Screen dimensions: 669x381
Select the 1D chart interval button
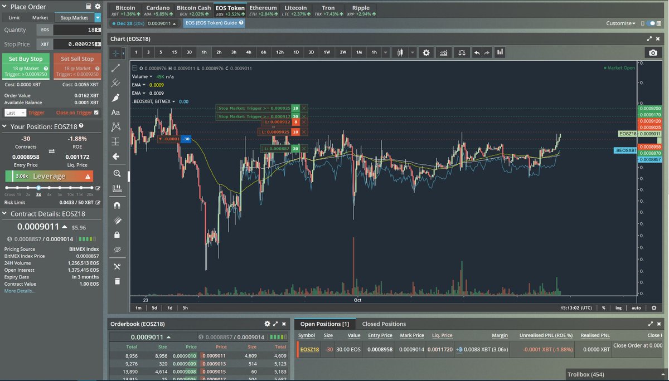296,52
